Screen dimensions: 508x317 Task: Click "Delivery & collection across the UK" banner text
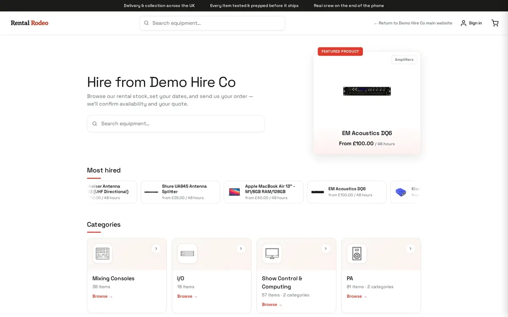(159, 5)
